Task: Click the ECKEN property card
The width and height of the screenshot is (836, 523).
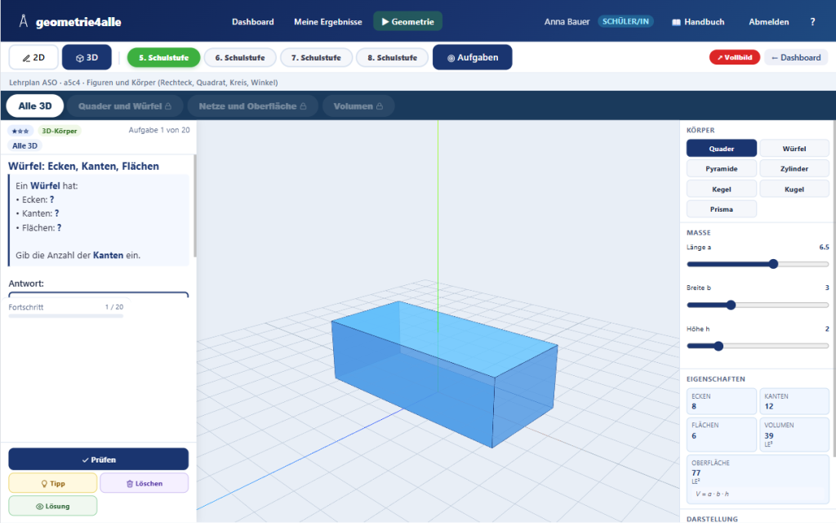Action: click(722, 401)
